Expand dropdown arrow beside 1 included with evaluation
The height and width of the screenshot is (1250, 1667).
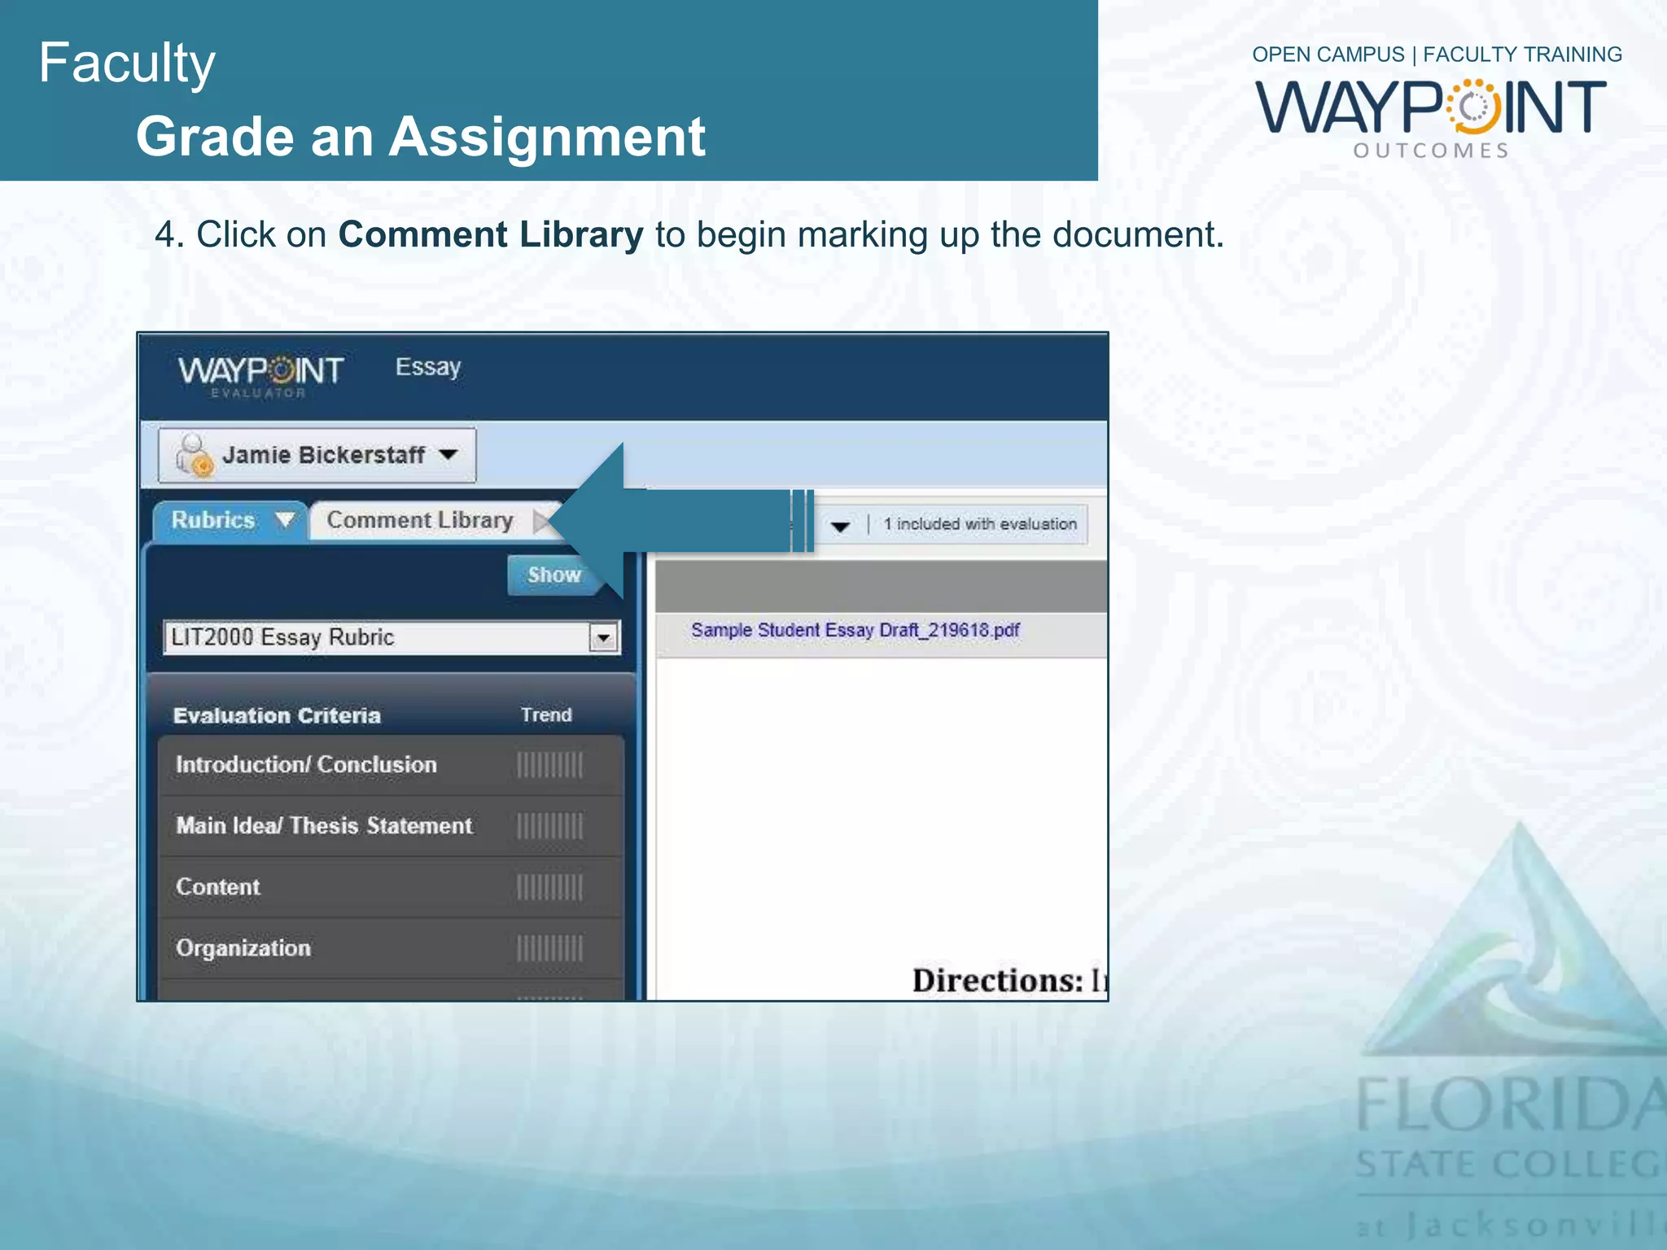841,526
